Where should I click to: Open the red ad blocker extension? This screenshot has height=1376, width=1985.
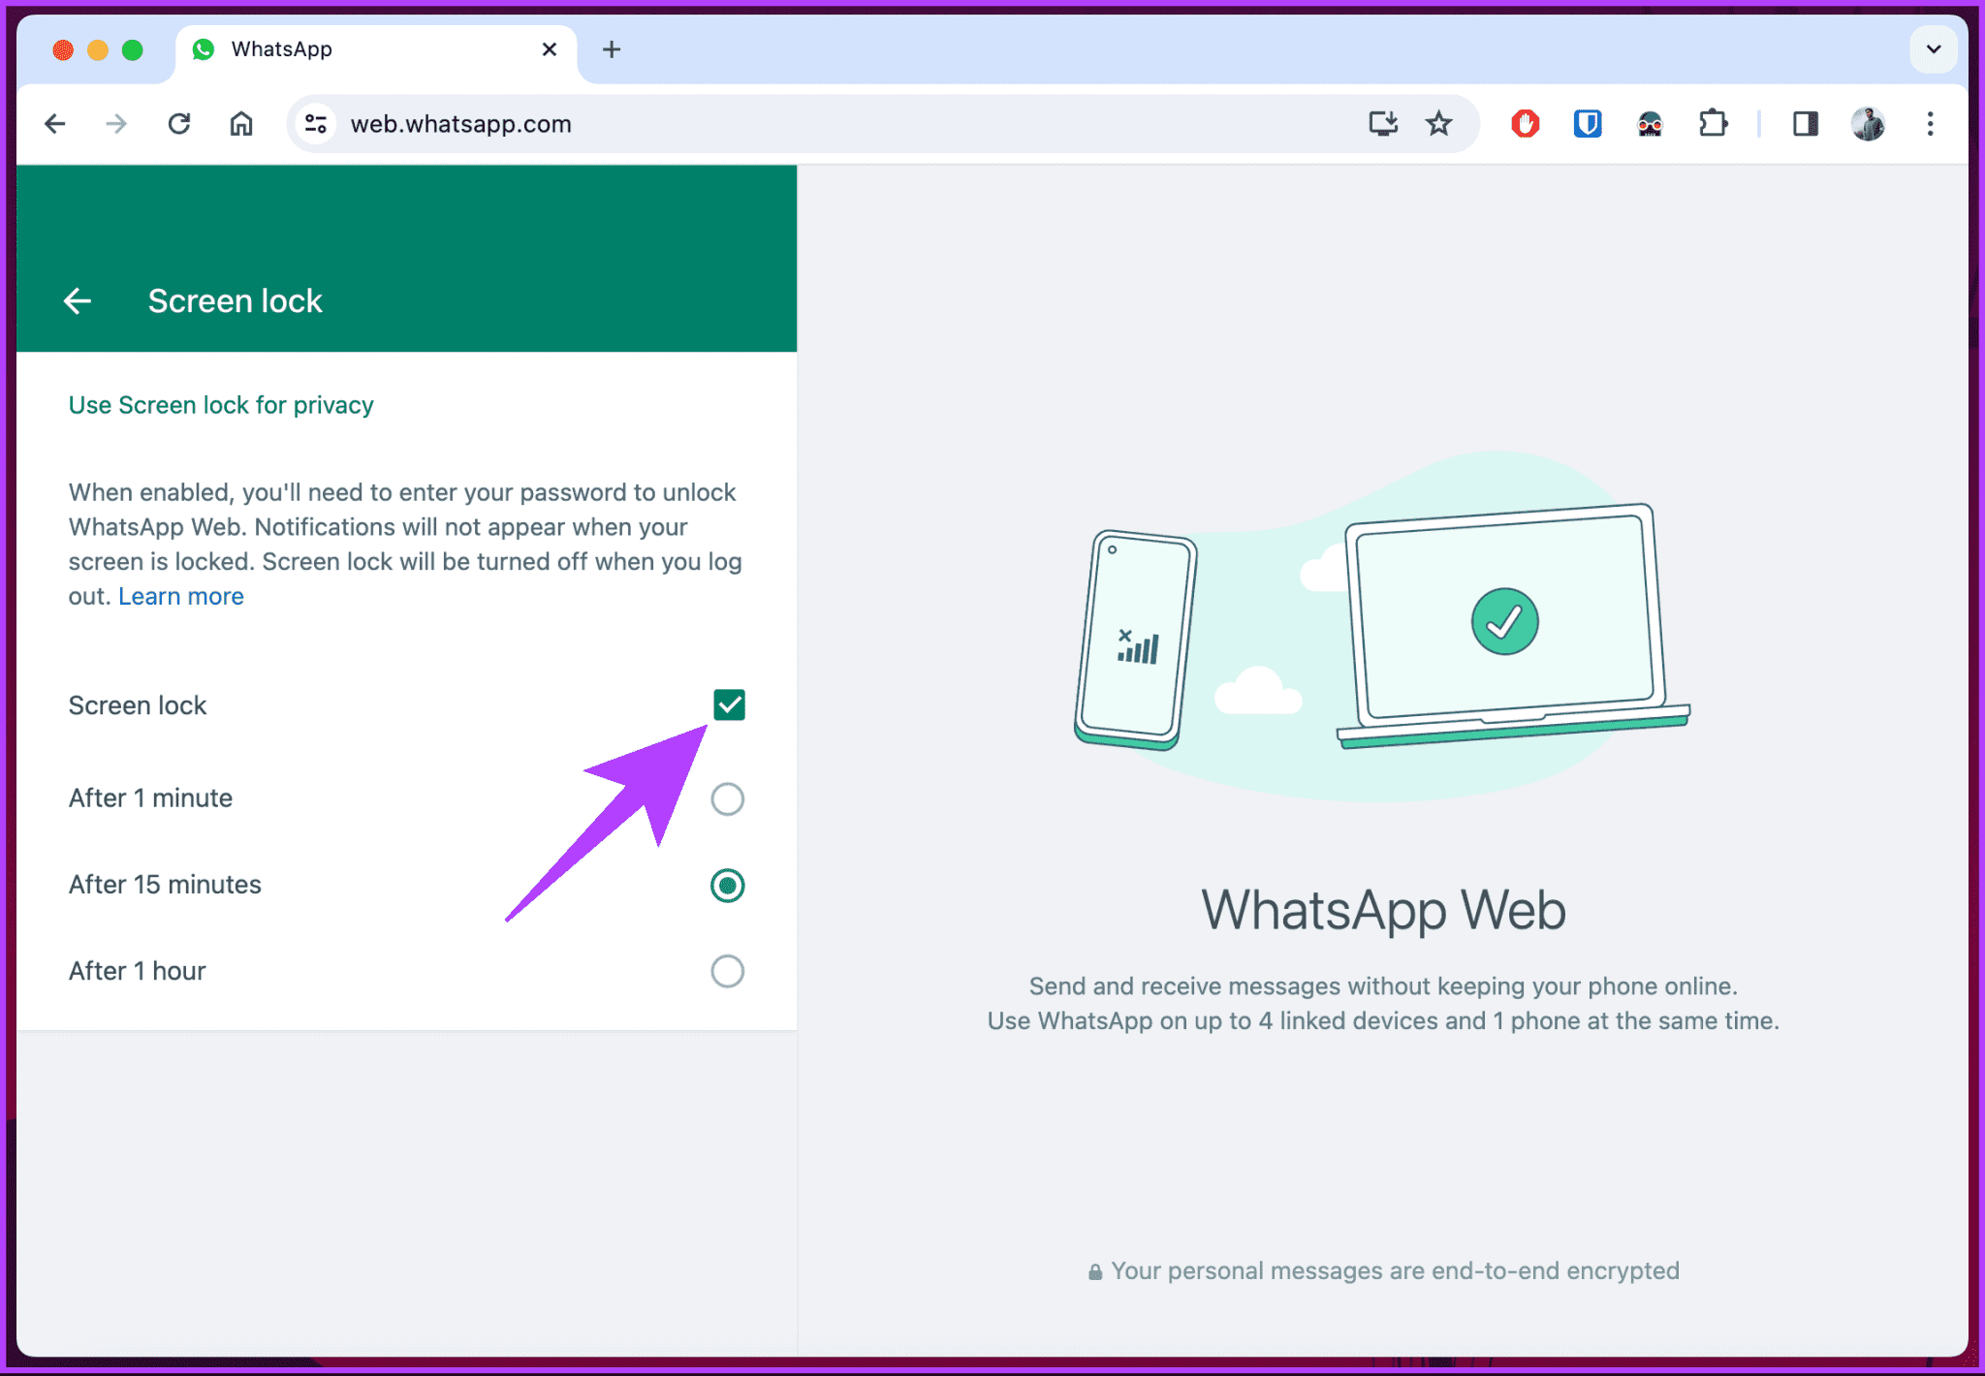coord(1526,124)
